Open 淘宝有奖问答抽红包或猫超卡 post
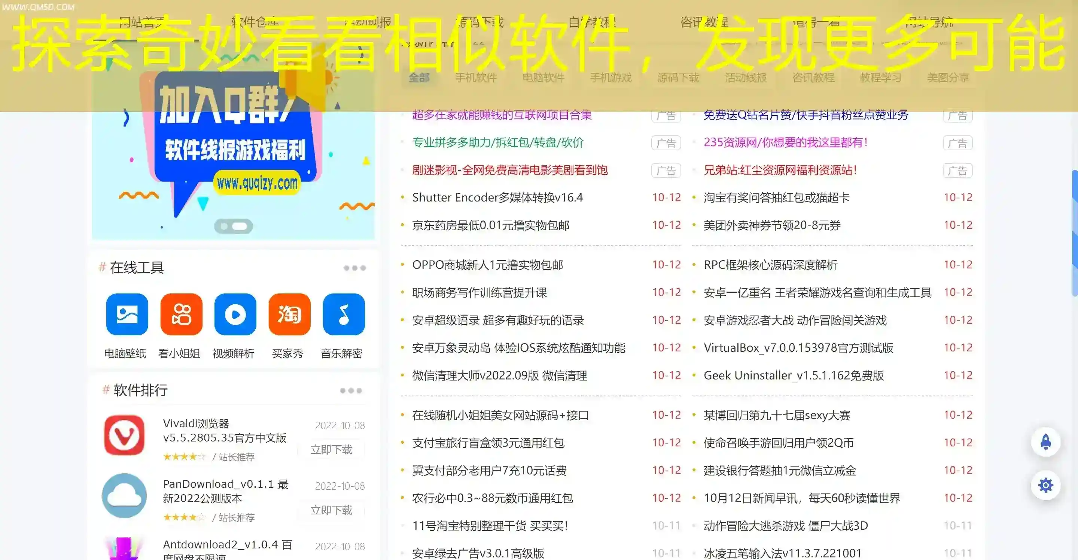Screen dimensions: 1078x560 777,197
